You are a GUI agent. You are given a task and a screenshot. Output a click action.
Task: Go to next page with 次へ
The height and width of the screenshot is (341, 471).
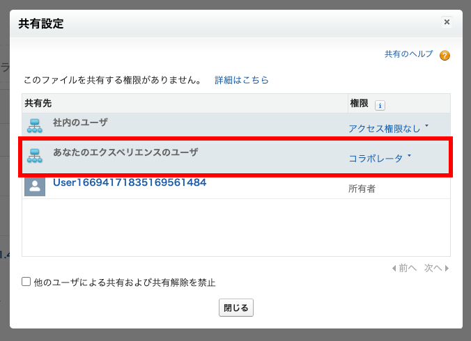click(436, 268)
